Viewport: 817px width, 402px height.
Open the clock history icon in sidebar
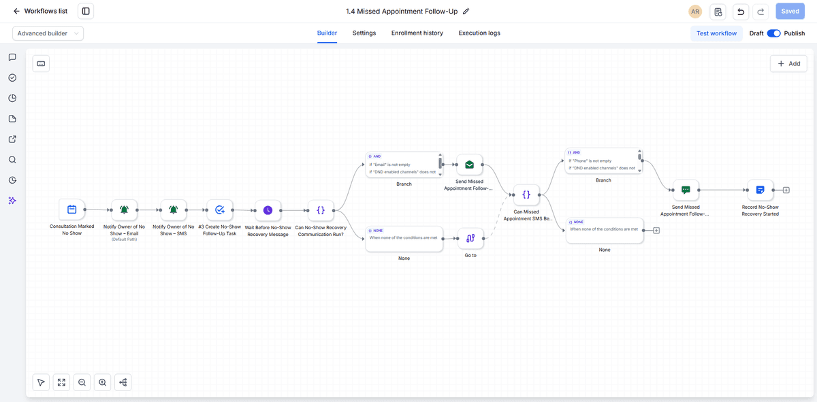[12, 180]
